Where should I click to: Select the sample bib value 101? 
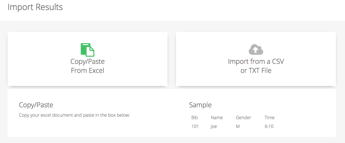point(195,126)
